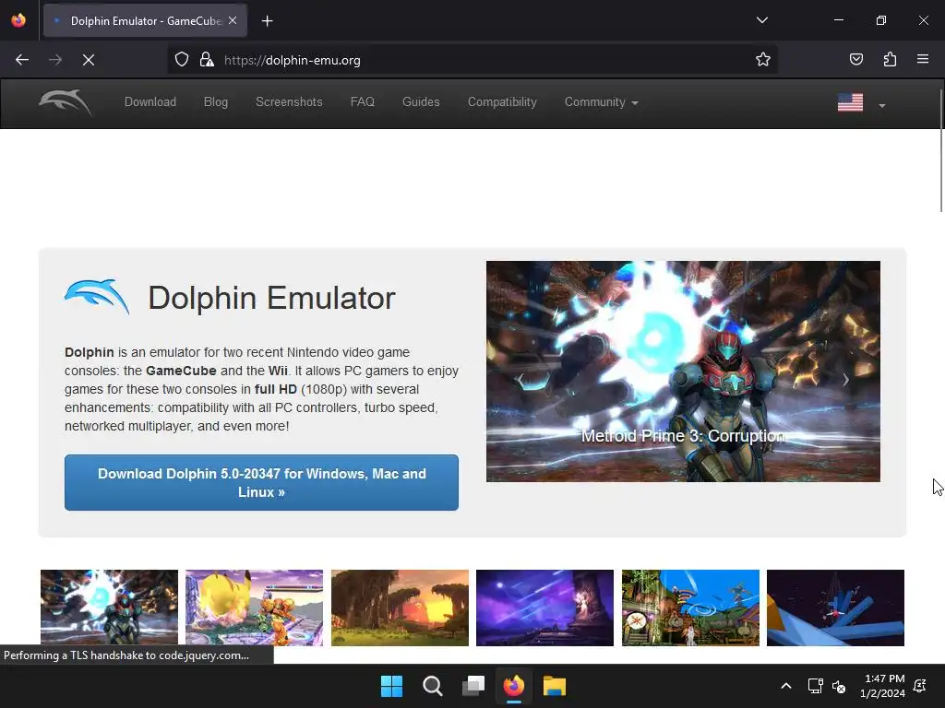Expand the Community dropdown menu

pyautogui.click(x=601, y=101)
